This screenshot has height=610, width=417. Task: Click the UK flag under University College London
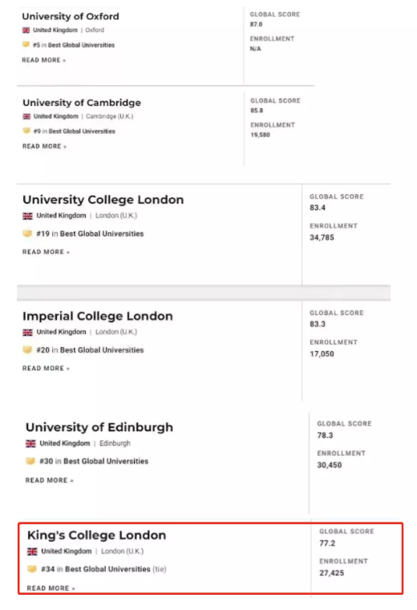(x=27, y=216)
